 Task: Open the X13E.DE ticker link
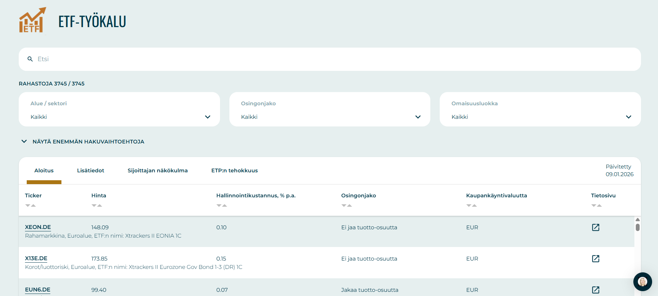tap(36, 258)
